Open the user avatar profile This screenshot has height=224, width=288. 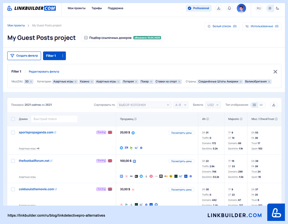pyautogui.click(x=241, y=8)
